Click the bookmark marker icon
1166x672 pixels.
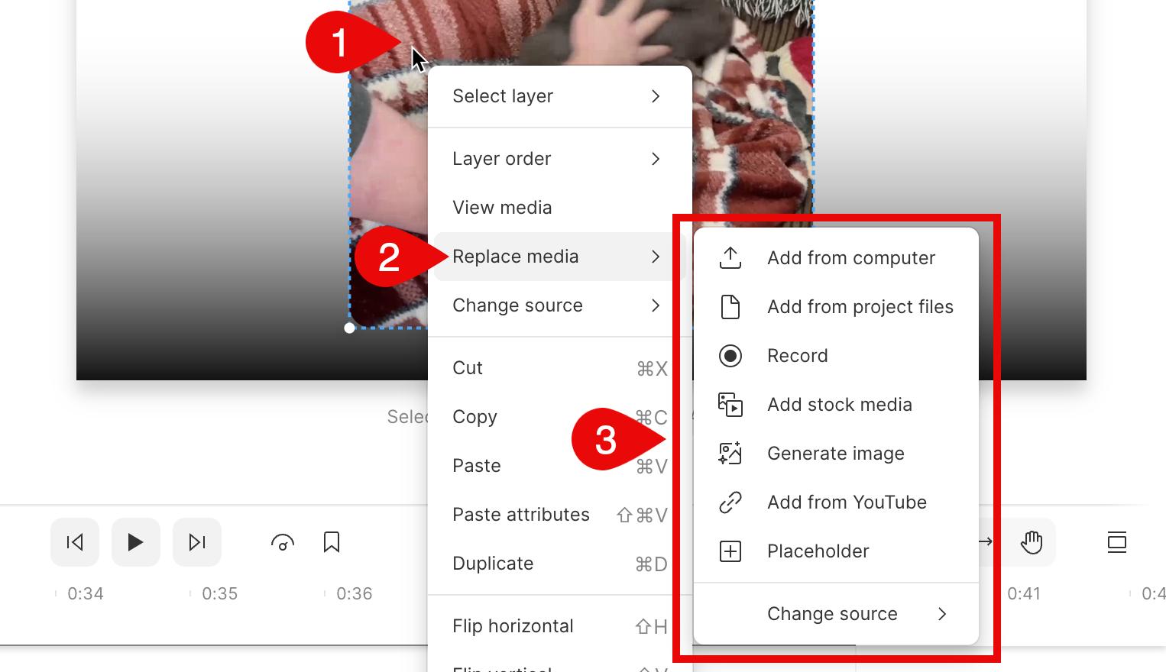[x=332, y=542]
